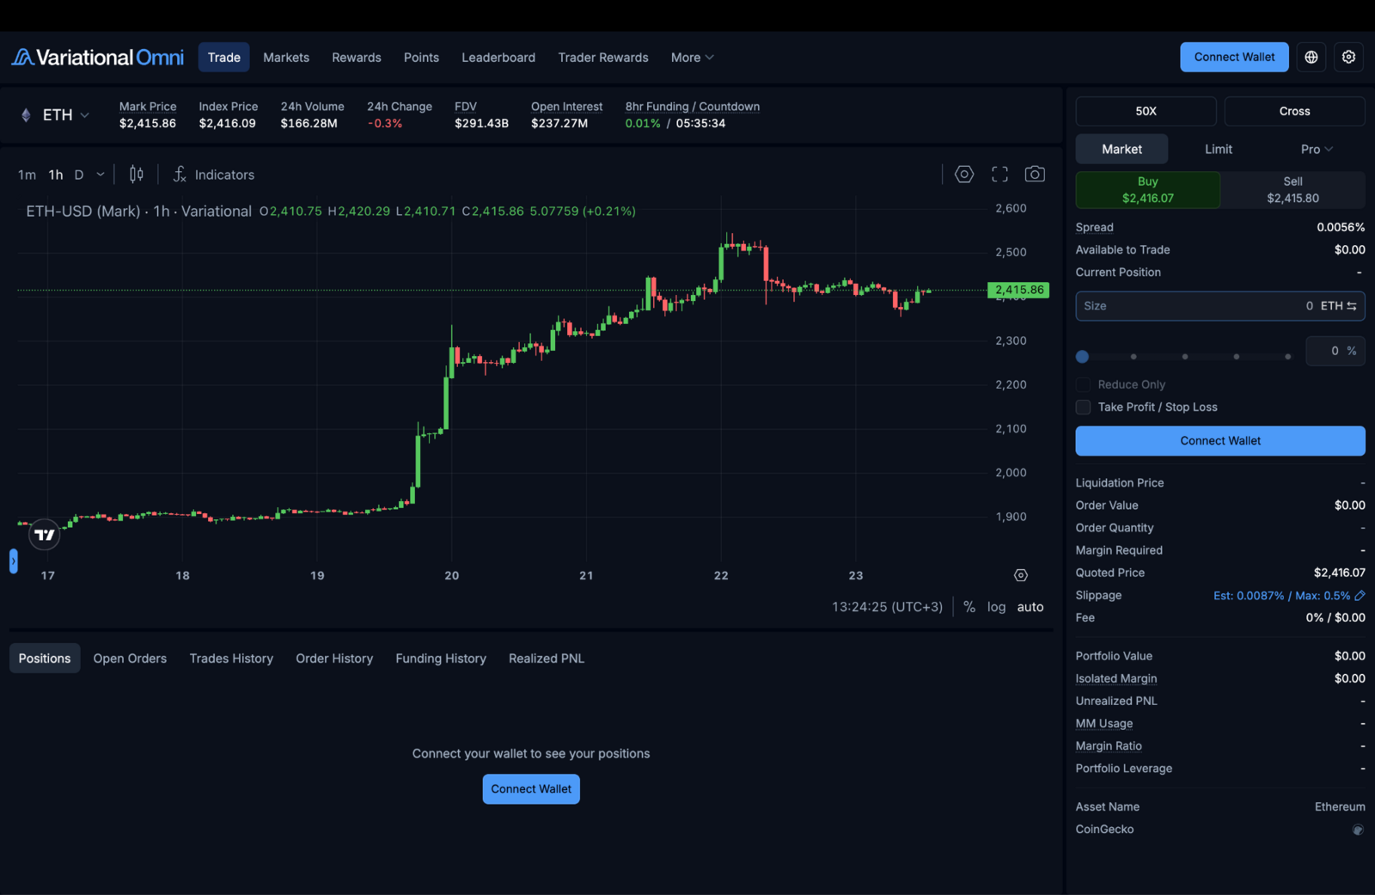
Task: Click Connect Wallet under positions message
Action: click(531, 789)
